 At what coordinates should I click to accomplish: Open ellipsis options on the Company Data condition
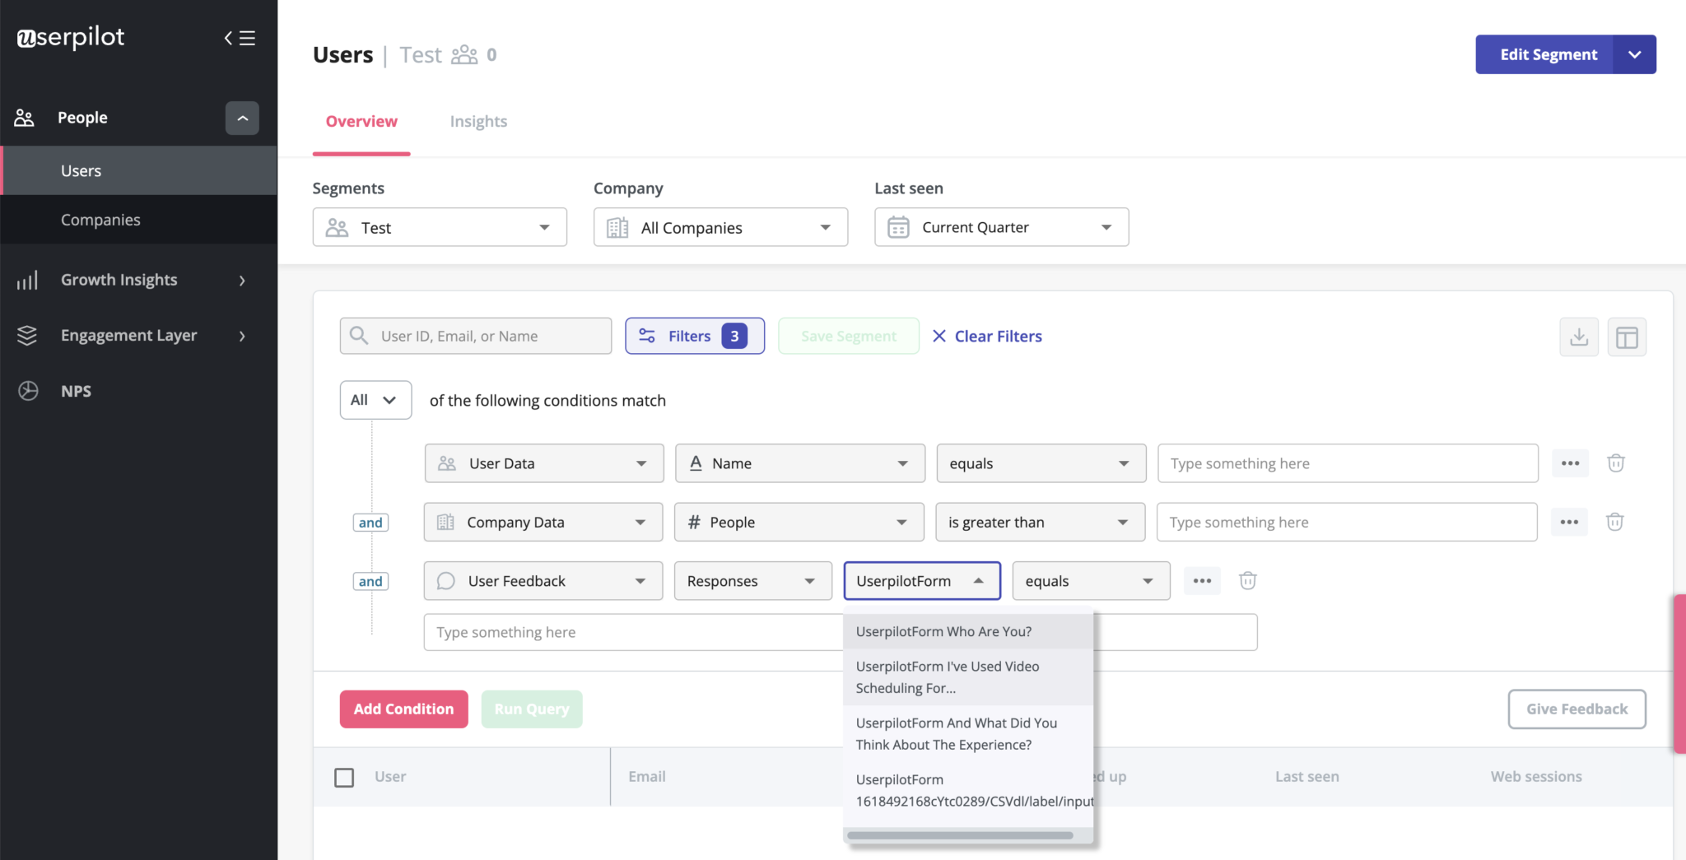1570,522
